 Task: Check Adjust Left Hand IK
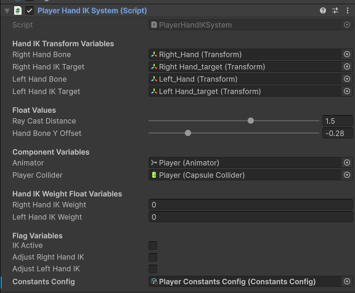point(153,269)
